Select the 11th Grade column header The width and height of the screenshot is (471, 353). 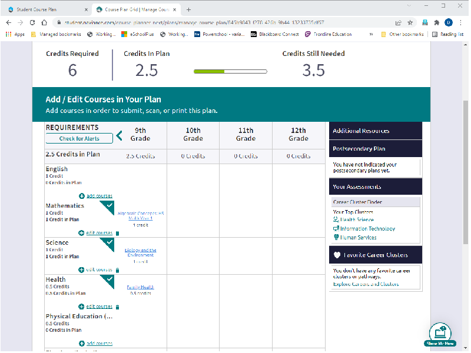(x=246, y=135)
